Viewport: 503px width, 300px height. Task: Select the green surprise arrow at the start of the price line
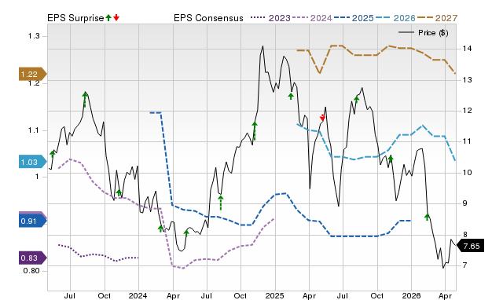tap(53, 154)
